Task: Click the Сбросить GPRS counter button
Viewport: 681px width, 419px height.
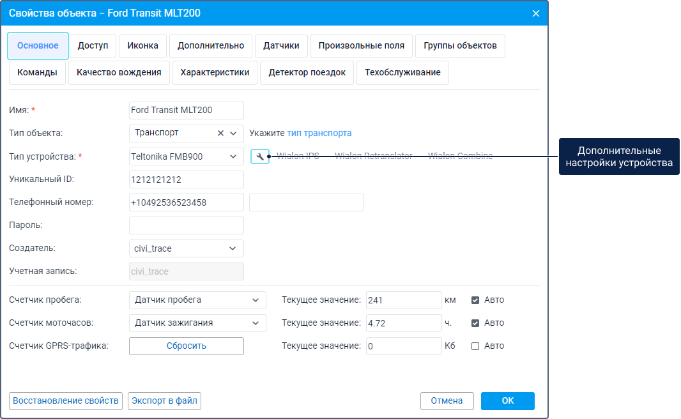Action: 187,346
